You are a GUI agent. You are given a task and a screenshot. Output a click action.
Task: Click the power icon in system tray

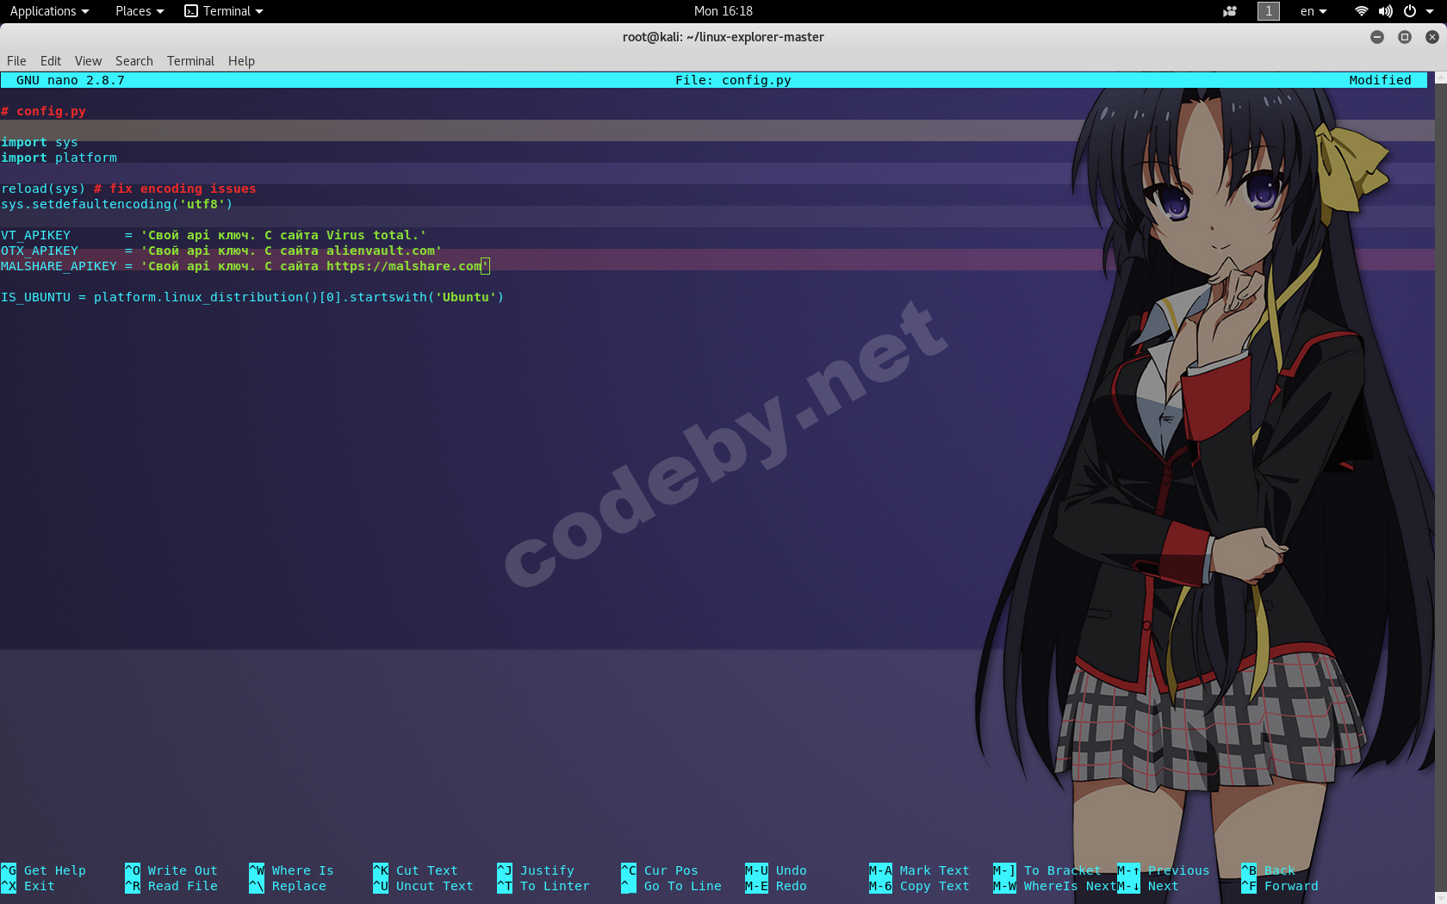(1410, 11)
